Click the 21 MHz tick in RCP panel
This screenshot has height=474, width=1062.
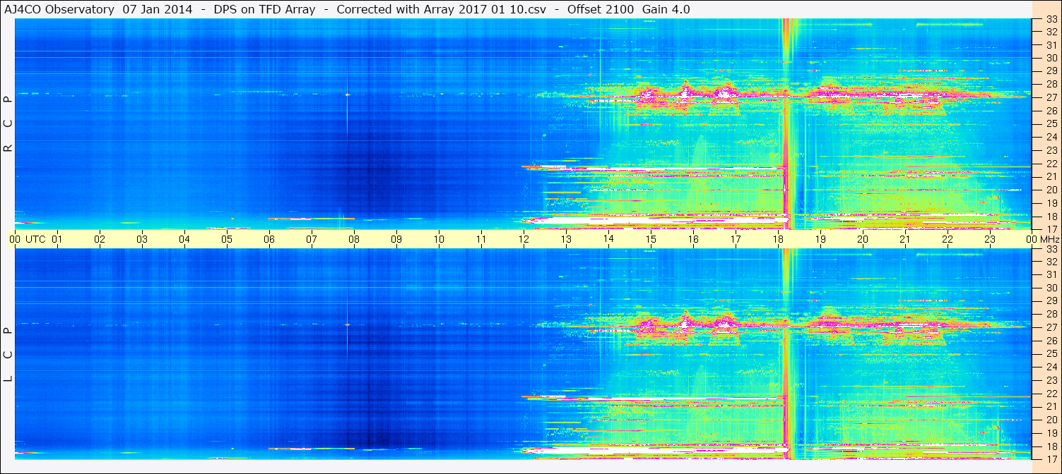pos(1051,176)
